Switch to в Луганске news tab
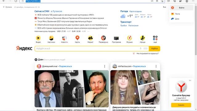Screen dimensions: 197x111 pyautogui.click(x=56, y=11)
